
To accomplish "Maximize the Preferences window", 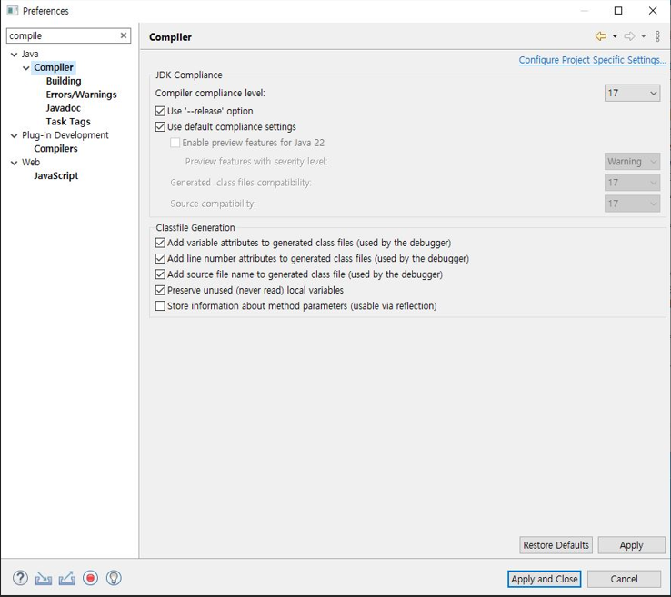I will coord(618,11).
